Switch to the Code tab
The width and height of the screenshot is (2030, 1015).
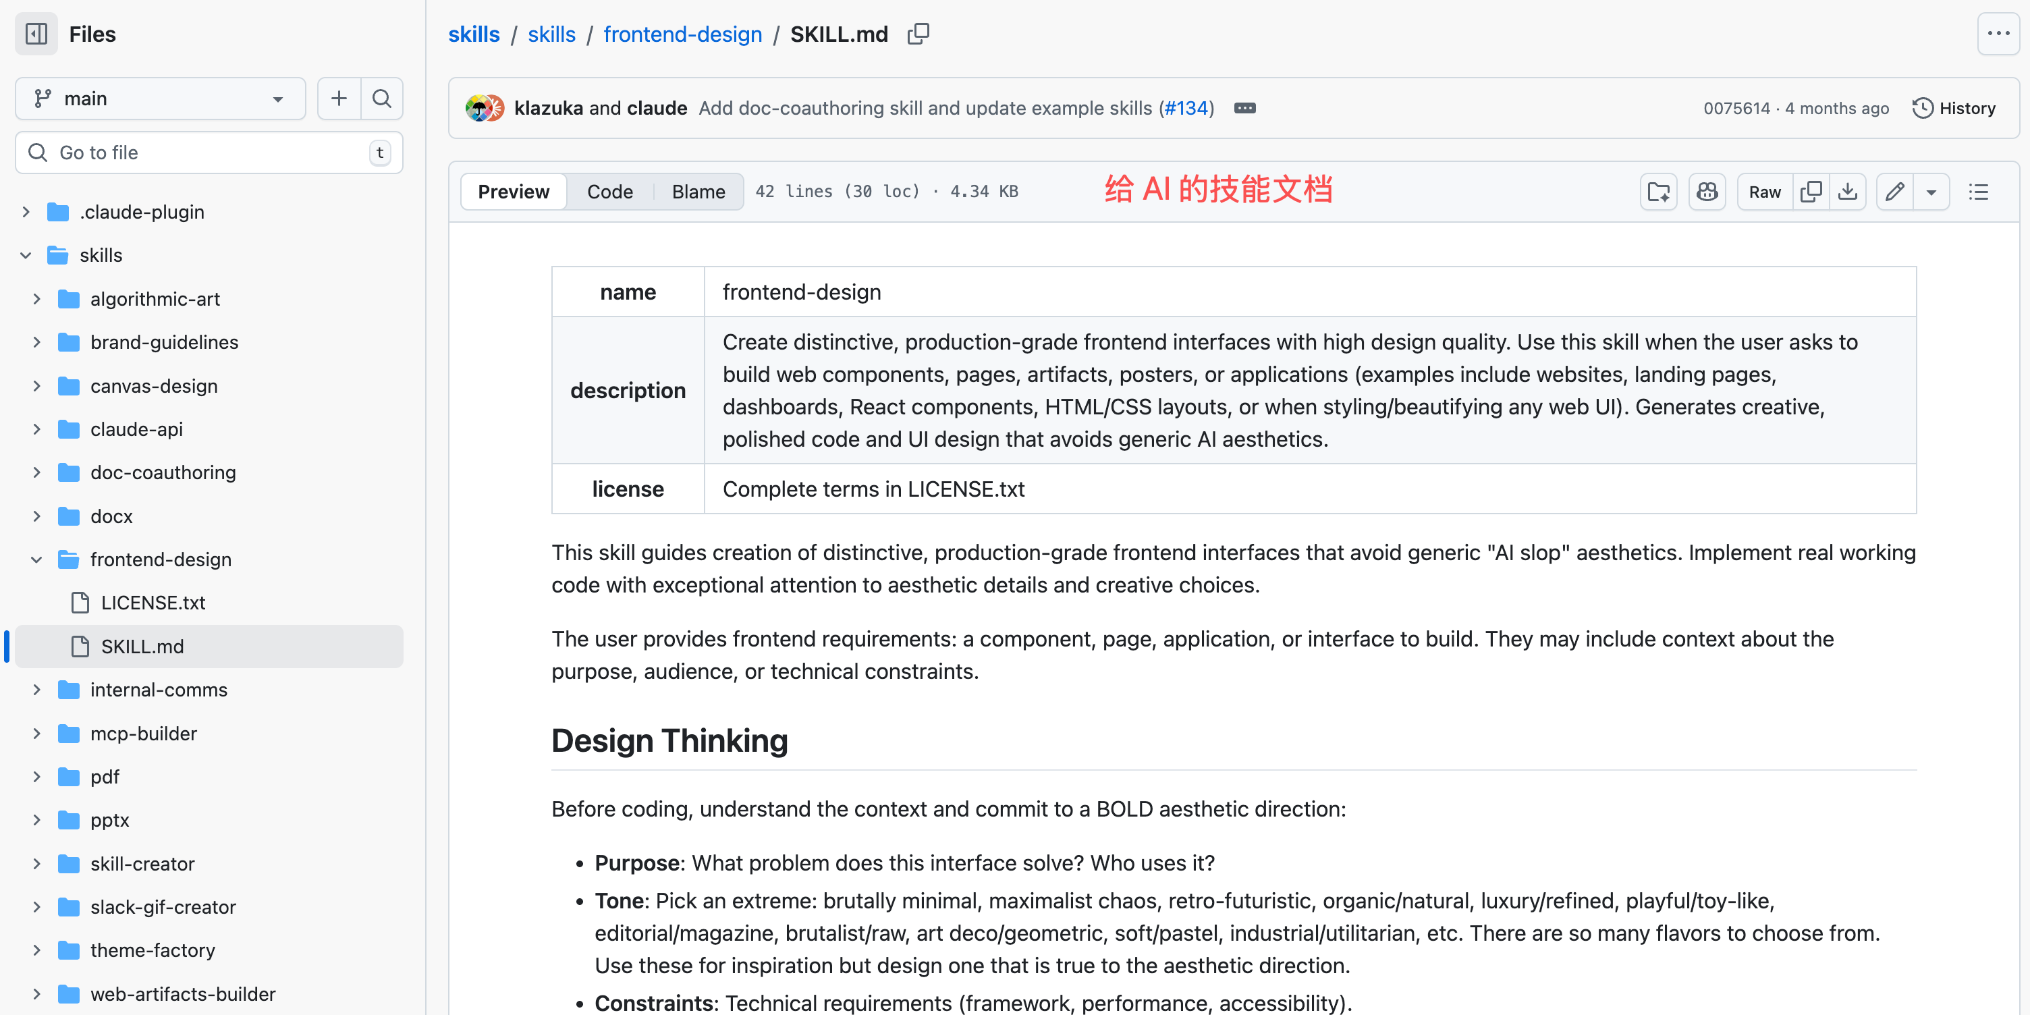609,192
